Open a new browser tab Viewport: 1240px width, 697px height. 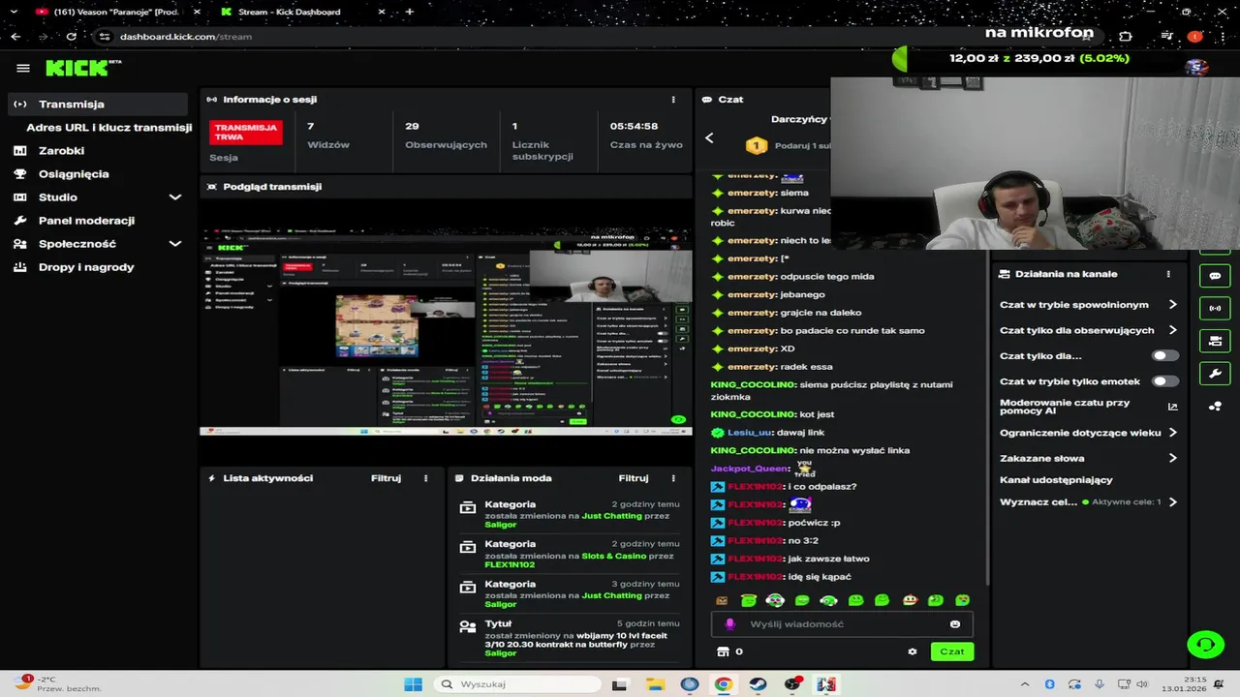pyautogui.click(x=410, y=12)
